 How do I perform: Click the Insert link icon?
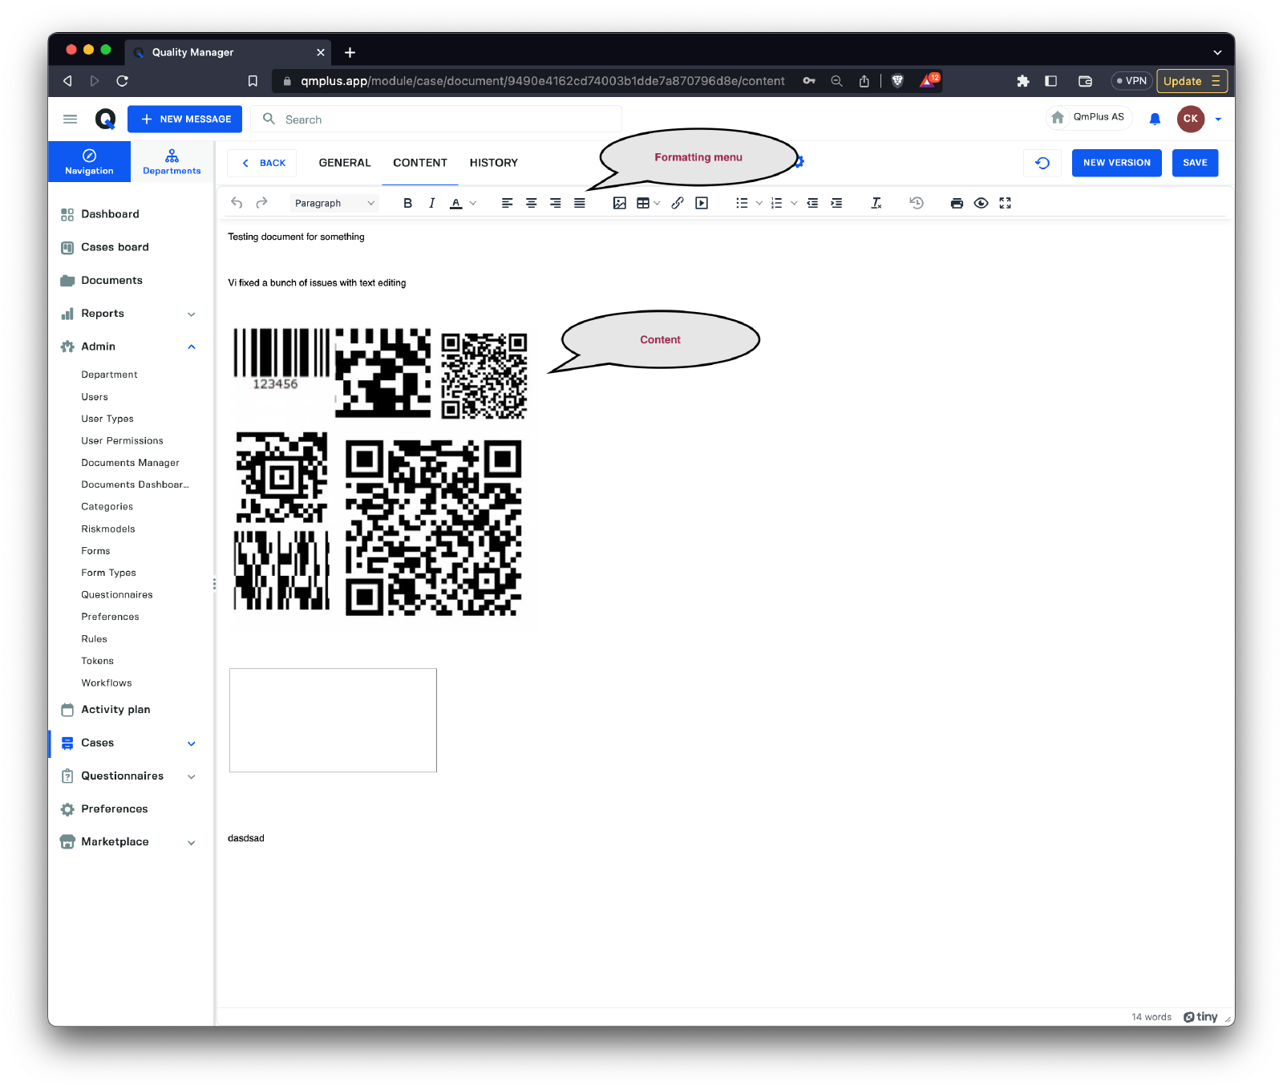pyautogui.click(x=678, y=203)
